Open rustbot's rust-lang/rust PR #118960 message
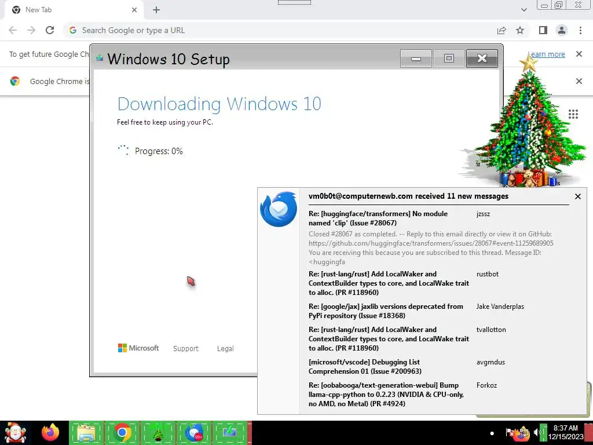Image resolution: width=593 pixels, height=445 pixels. (x=389, y=283)
